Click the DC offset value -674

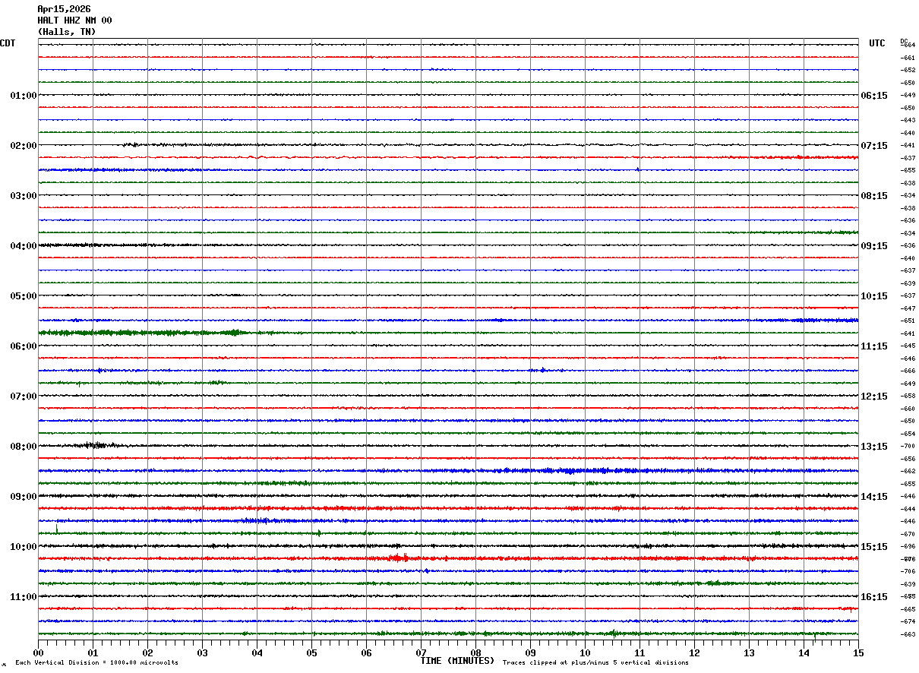click(x=908, y=622)
